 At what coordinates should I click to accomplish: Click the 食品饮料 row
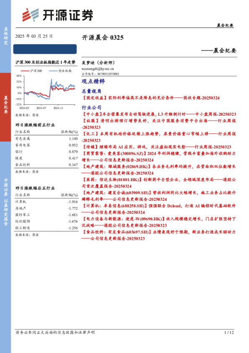pos(46,165)
